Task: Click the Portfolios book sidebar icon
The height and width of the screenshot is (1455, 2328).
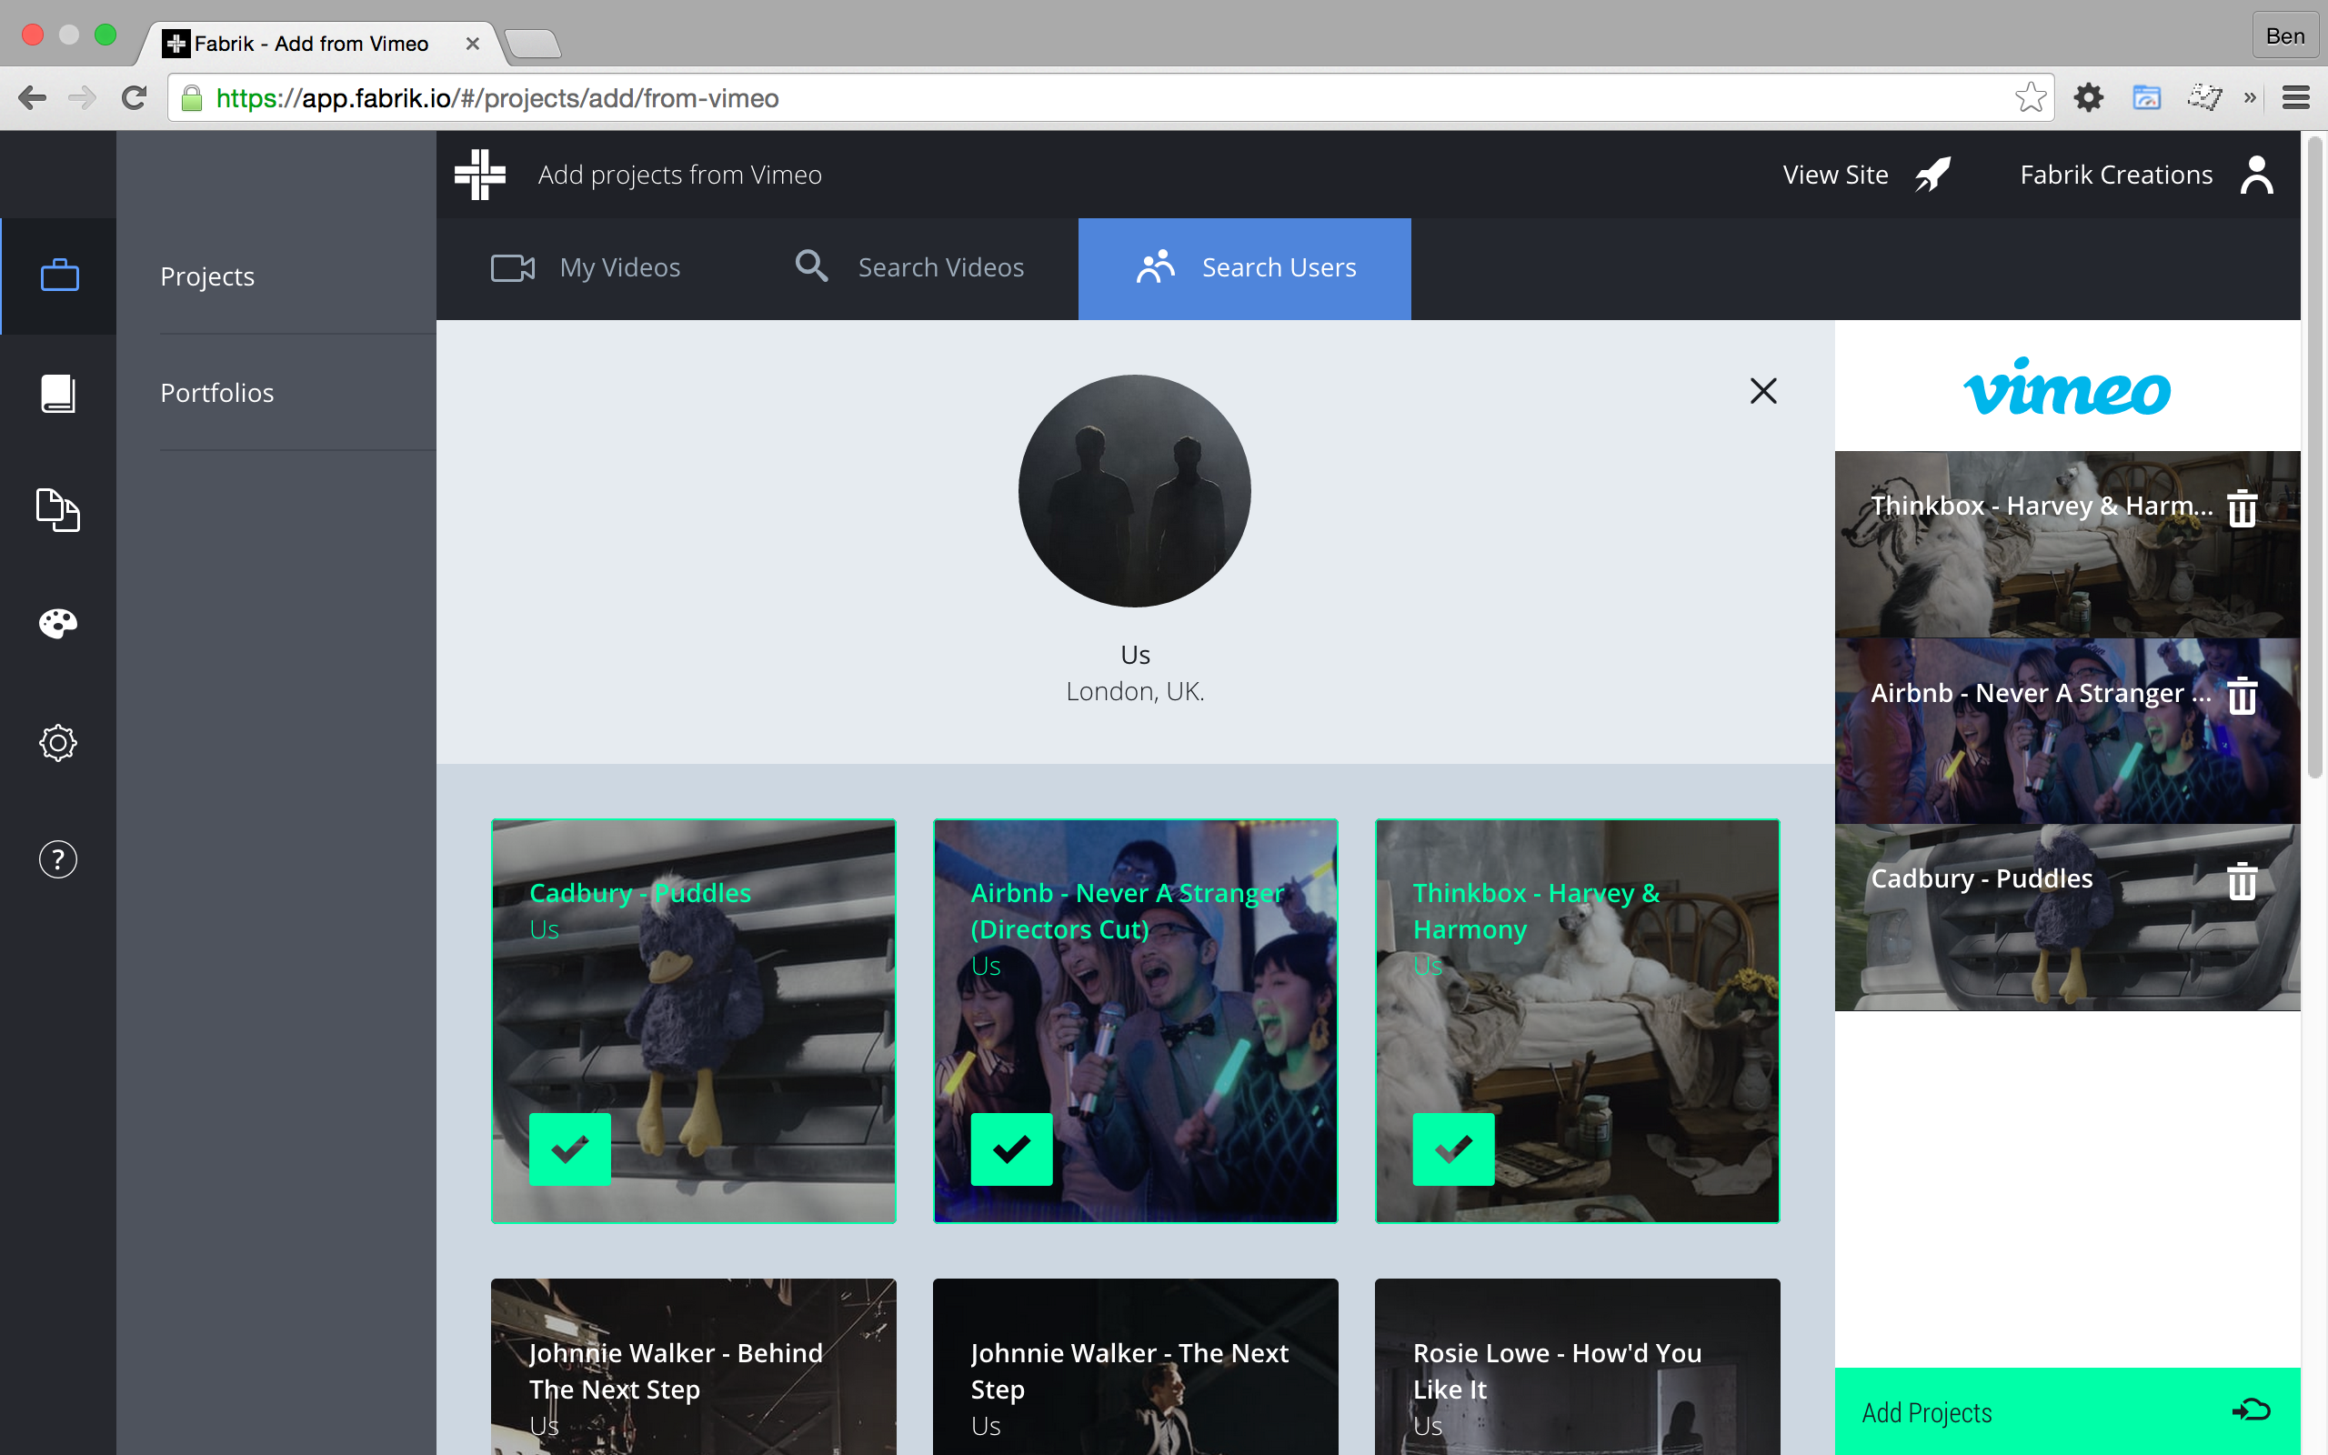Action: pyautogui.click(x=59, y=393)
